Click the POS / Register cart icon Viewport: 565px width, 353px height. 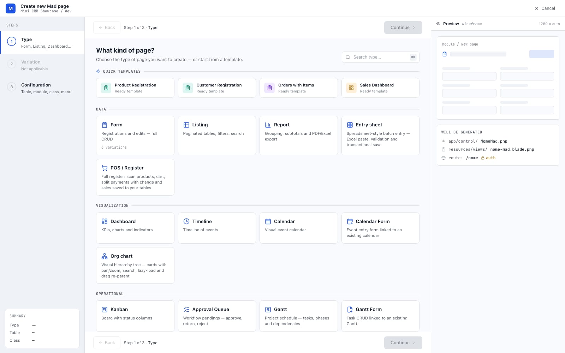click(105, 168)
